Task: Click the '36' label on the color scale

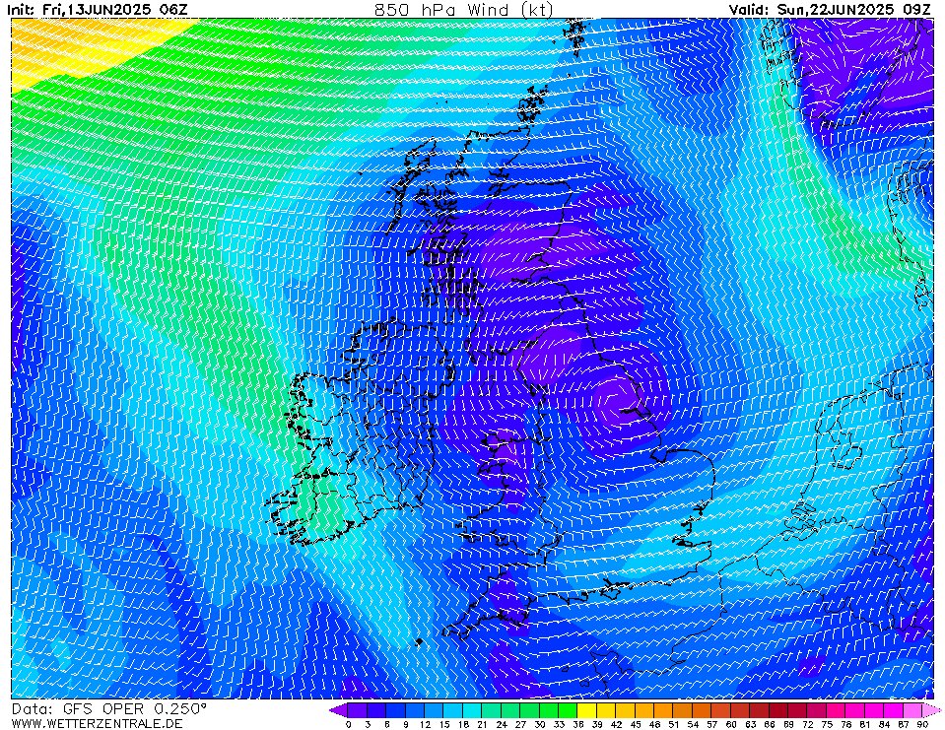Action: point(578,724)
